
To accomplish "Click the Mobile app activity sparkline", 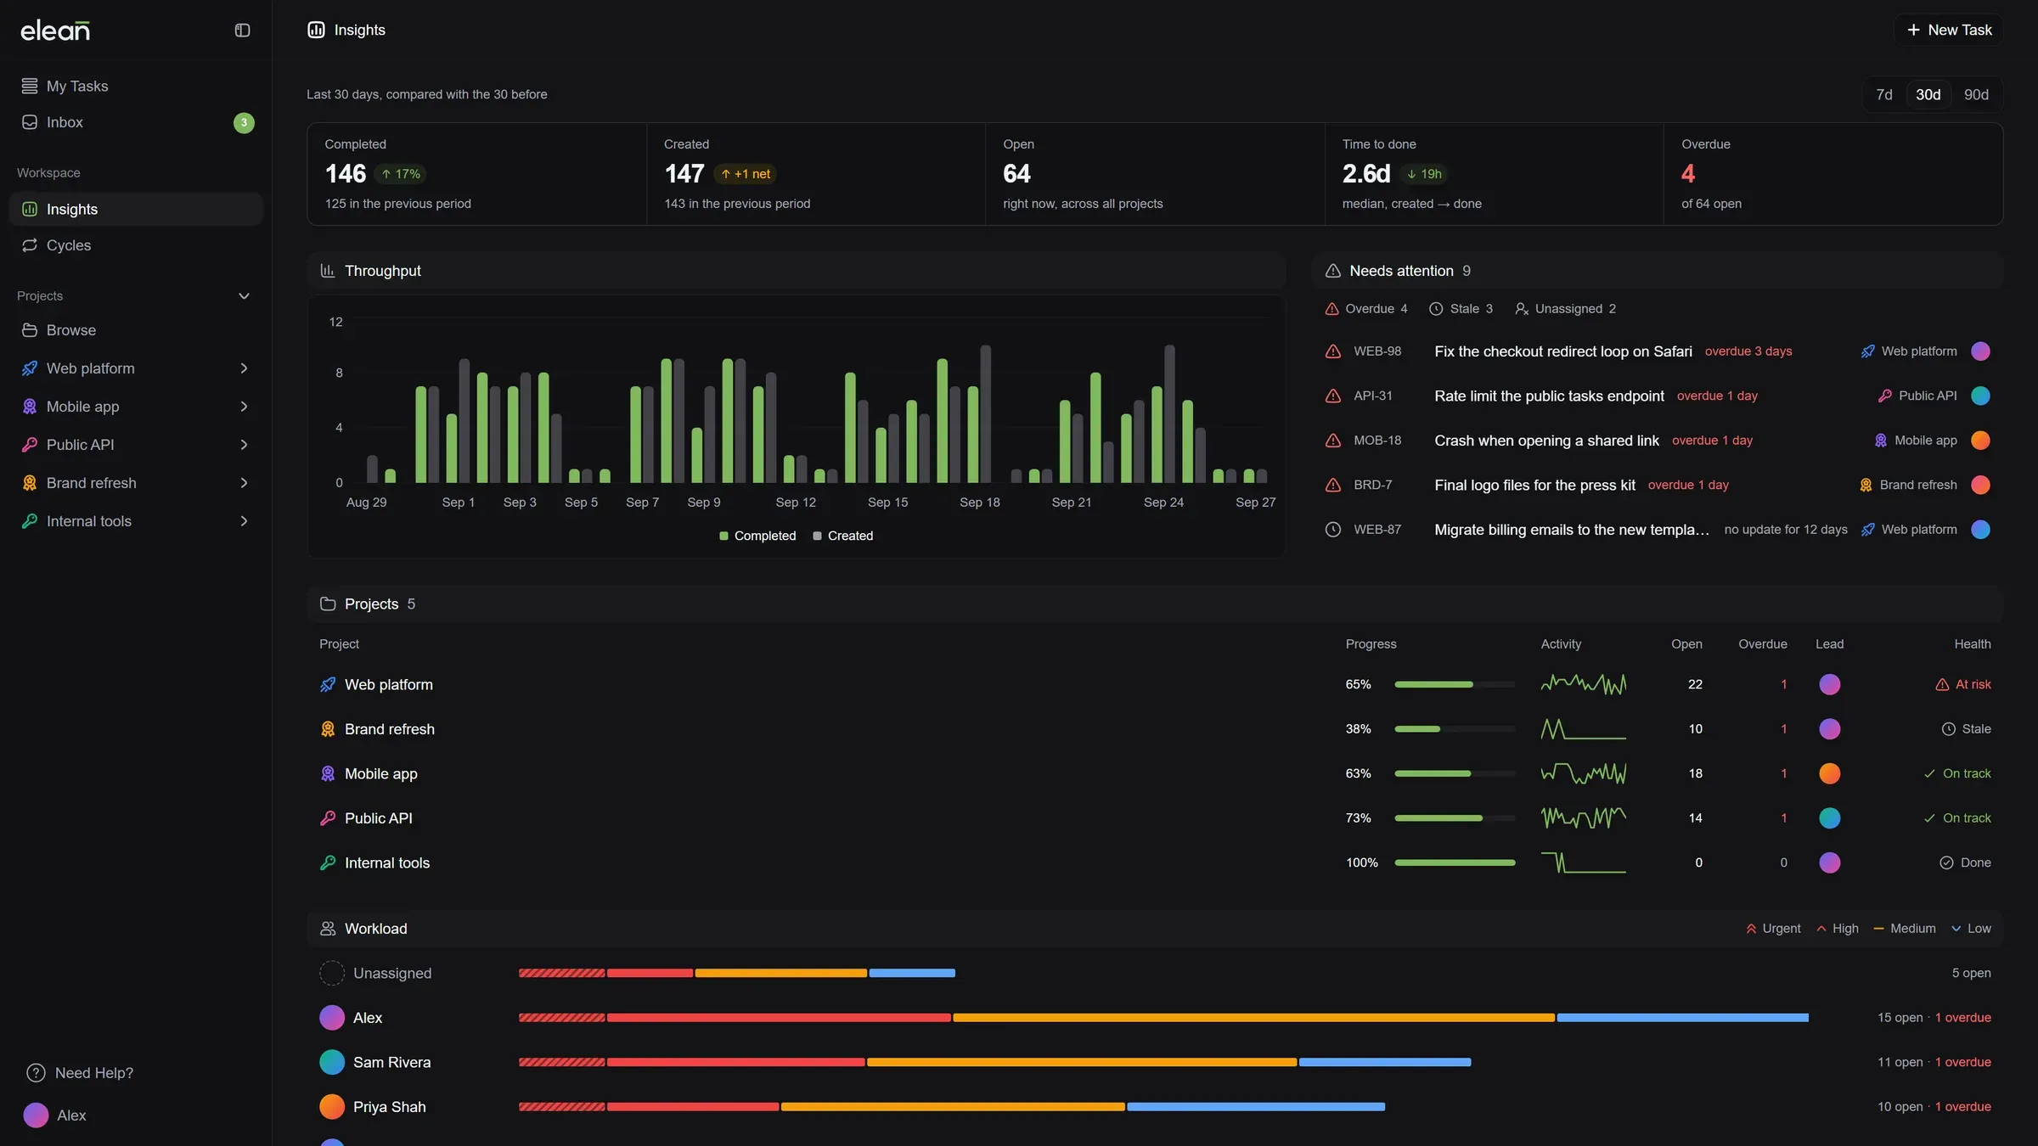I will pos(1583,773).
